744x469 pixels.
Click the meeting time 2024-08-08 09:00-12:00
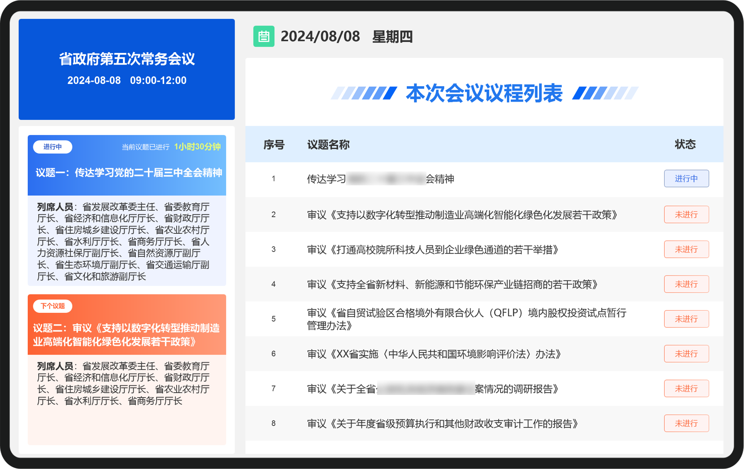[127, 80]
